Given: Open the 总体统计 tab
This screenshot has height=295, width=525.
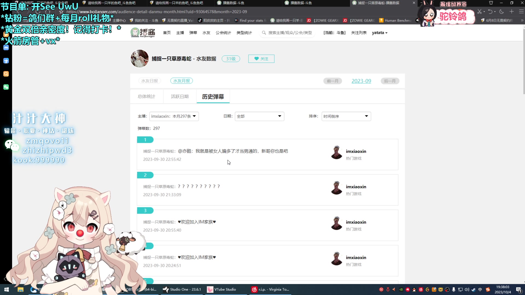Looking at the screenshot, I should (x=147, y=96).
